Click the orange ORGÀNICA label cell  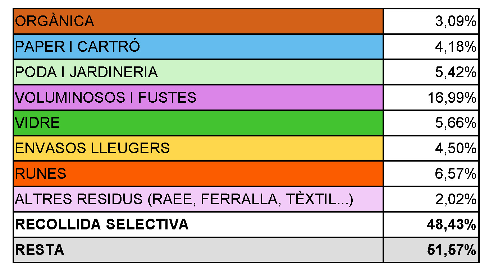pyautogui.click(x=198, y=21)
